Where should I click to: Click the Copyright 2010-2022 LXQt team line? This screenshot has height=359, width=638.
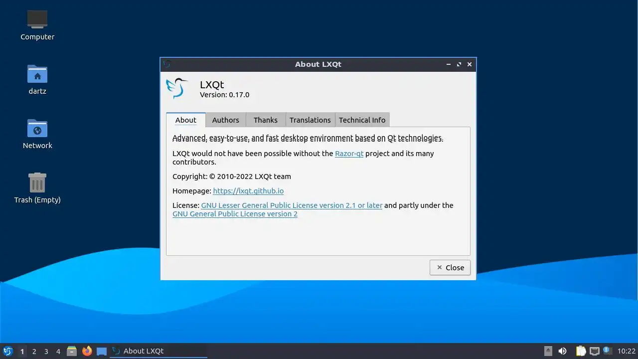click(x=232, y=177)
